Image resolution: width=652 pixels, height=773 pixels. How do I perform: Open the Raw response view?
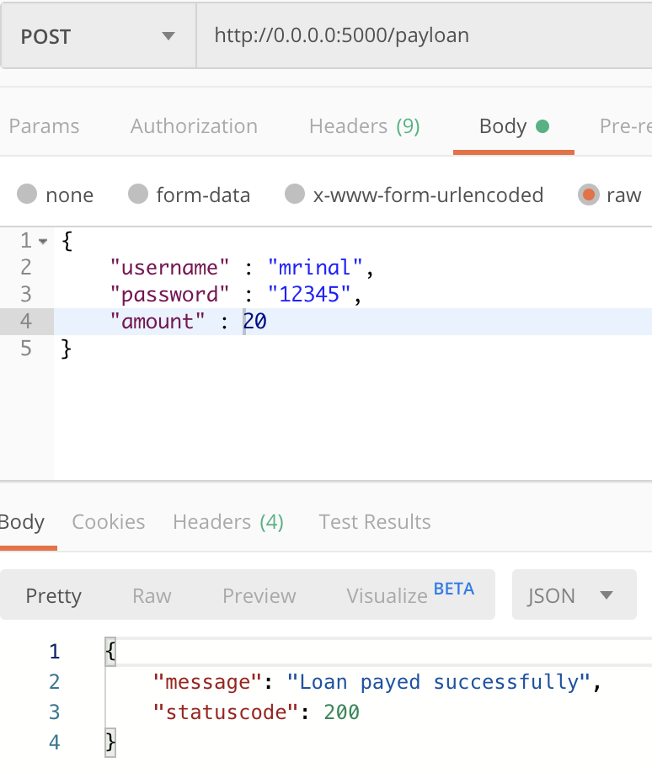[152, 594]
